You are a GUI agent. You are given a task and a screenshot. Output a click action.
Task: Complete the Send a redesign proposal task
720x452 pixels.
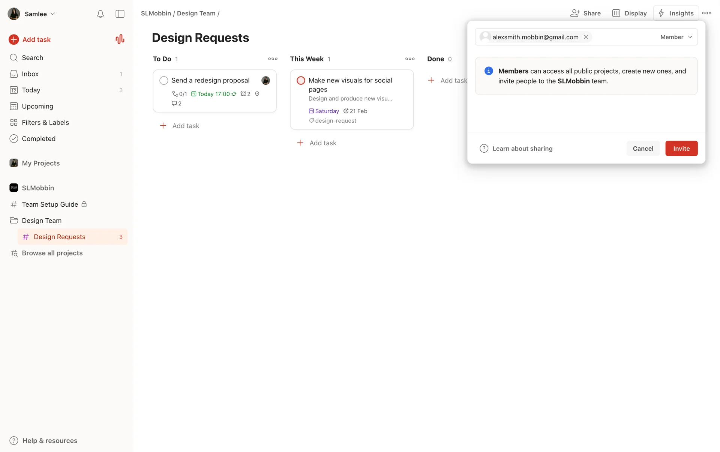[163, 80]
